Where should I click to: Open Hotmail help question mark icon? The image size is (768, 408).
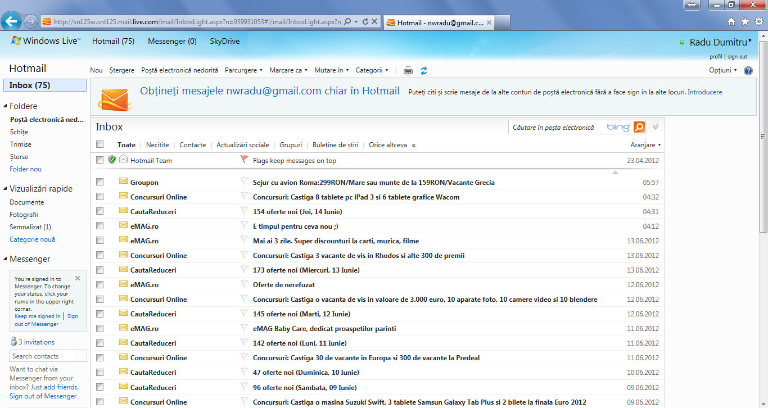click(748, 71)
